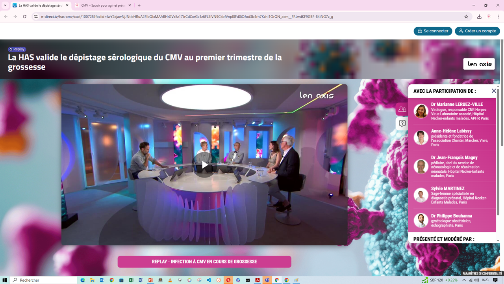Open Chrome three-dot menu

click(x=498, y=17)
